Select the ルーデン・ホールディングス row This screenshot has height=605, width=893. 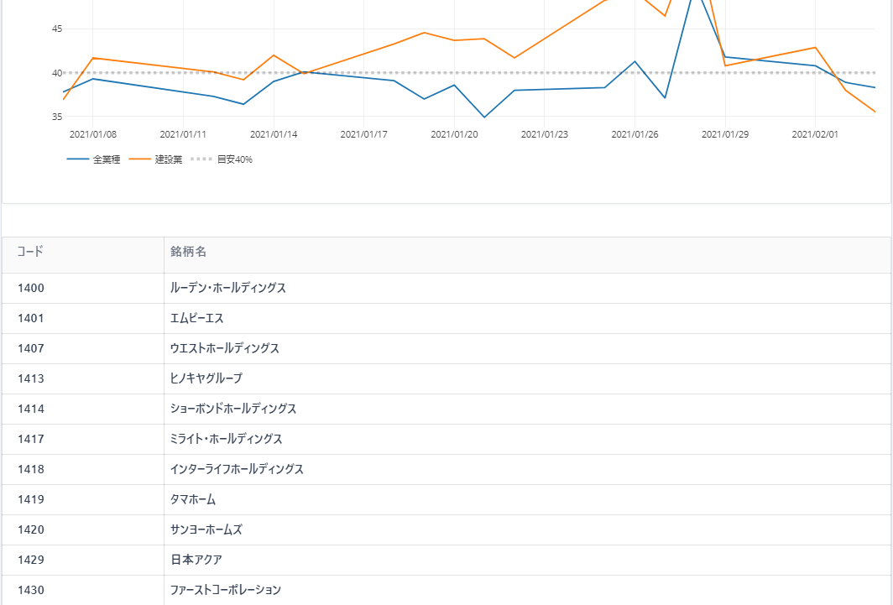click(x=227, y=288)
